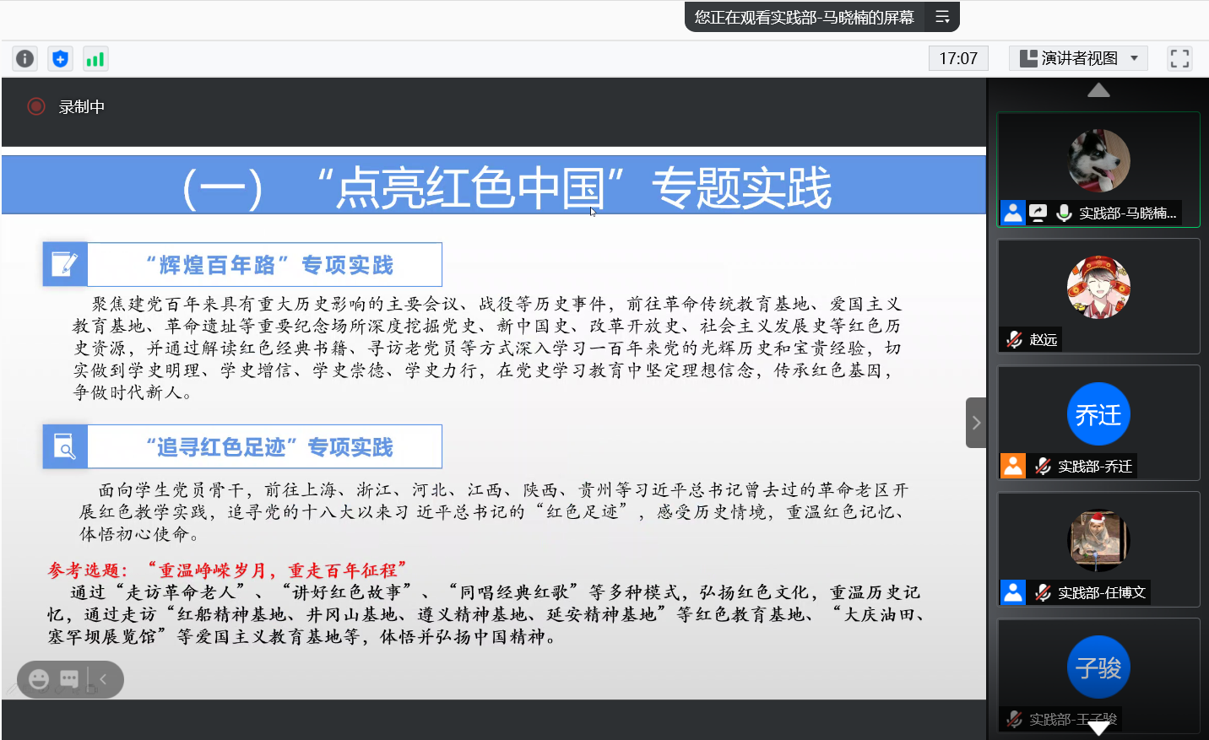The width and height of the screenshot is (1209, 740).
Task: Click the meeting info icon
Action: point(25,58)
